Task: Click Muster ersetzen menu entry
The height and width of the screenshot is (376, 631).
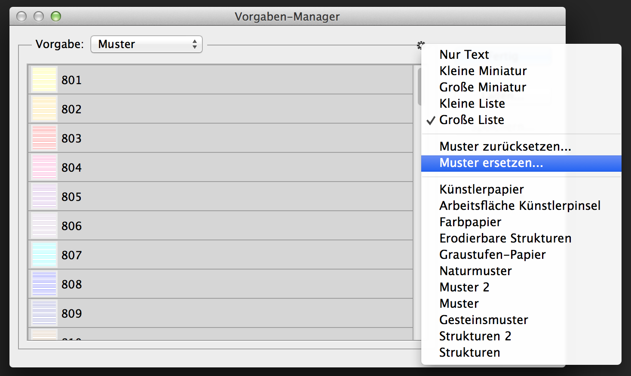Action: (491, 163)
